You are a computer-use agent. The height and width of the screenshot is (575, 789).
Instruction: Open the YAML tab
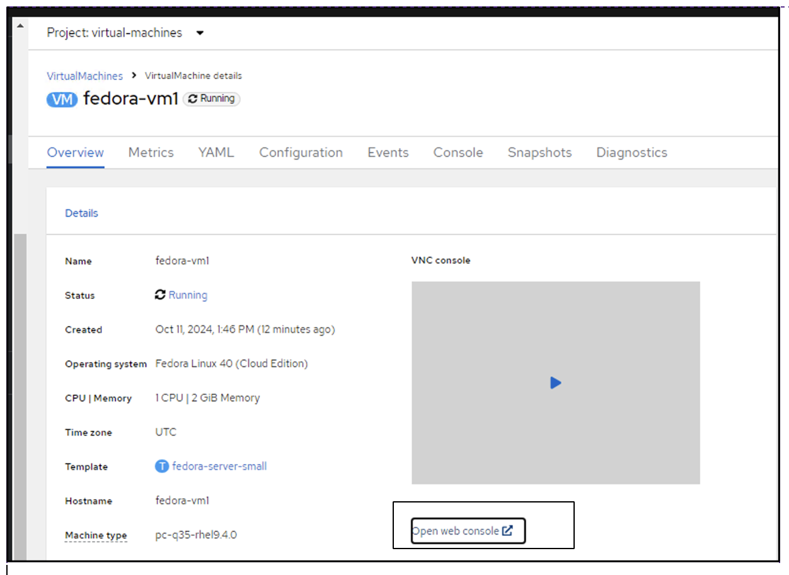click(x=216, y=152)
